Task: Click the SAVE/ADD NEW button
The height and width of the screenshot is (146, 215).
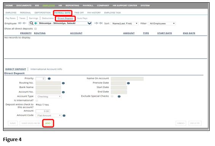Action: coord(31,123)
